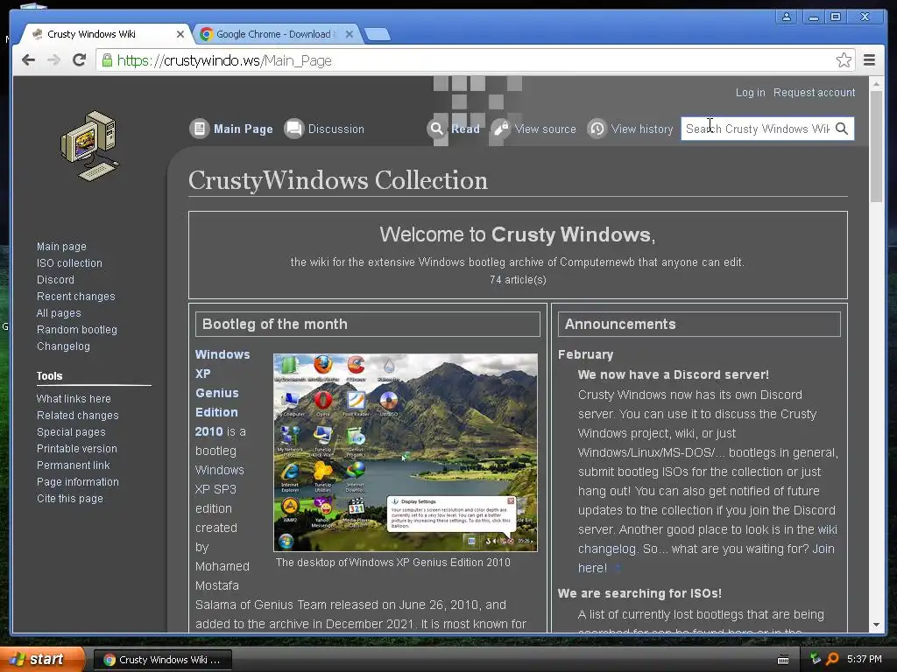
Task: Click the Crusty Windows Wiki taskbar button
Action: point(162,660)
